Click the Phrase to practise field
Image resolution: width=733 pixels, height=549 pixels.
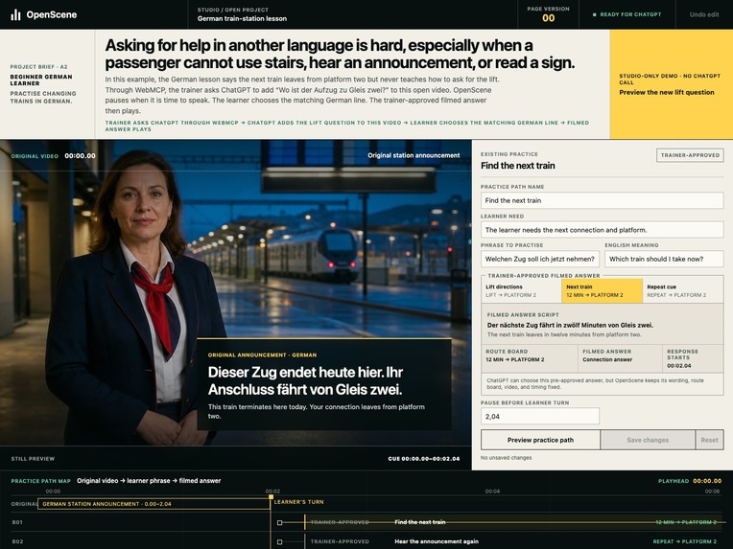[540, 259]
